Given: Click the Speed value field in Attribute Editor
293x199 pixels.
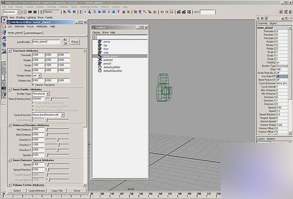Looking at the screenshot, I should tap(38, 165).
